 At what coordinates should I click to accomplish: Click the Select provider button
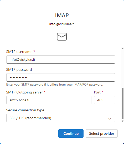[102, 133]
